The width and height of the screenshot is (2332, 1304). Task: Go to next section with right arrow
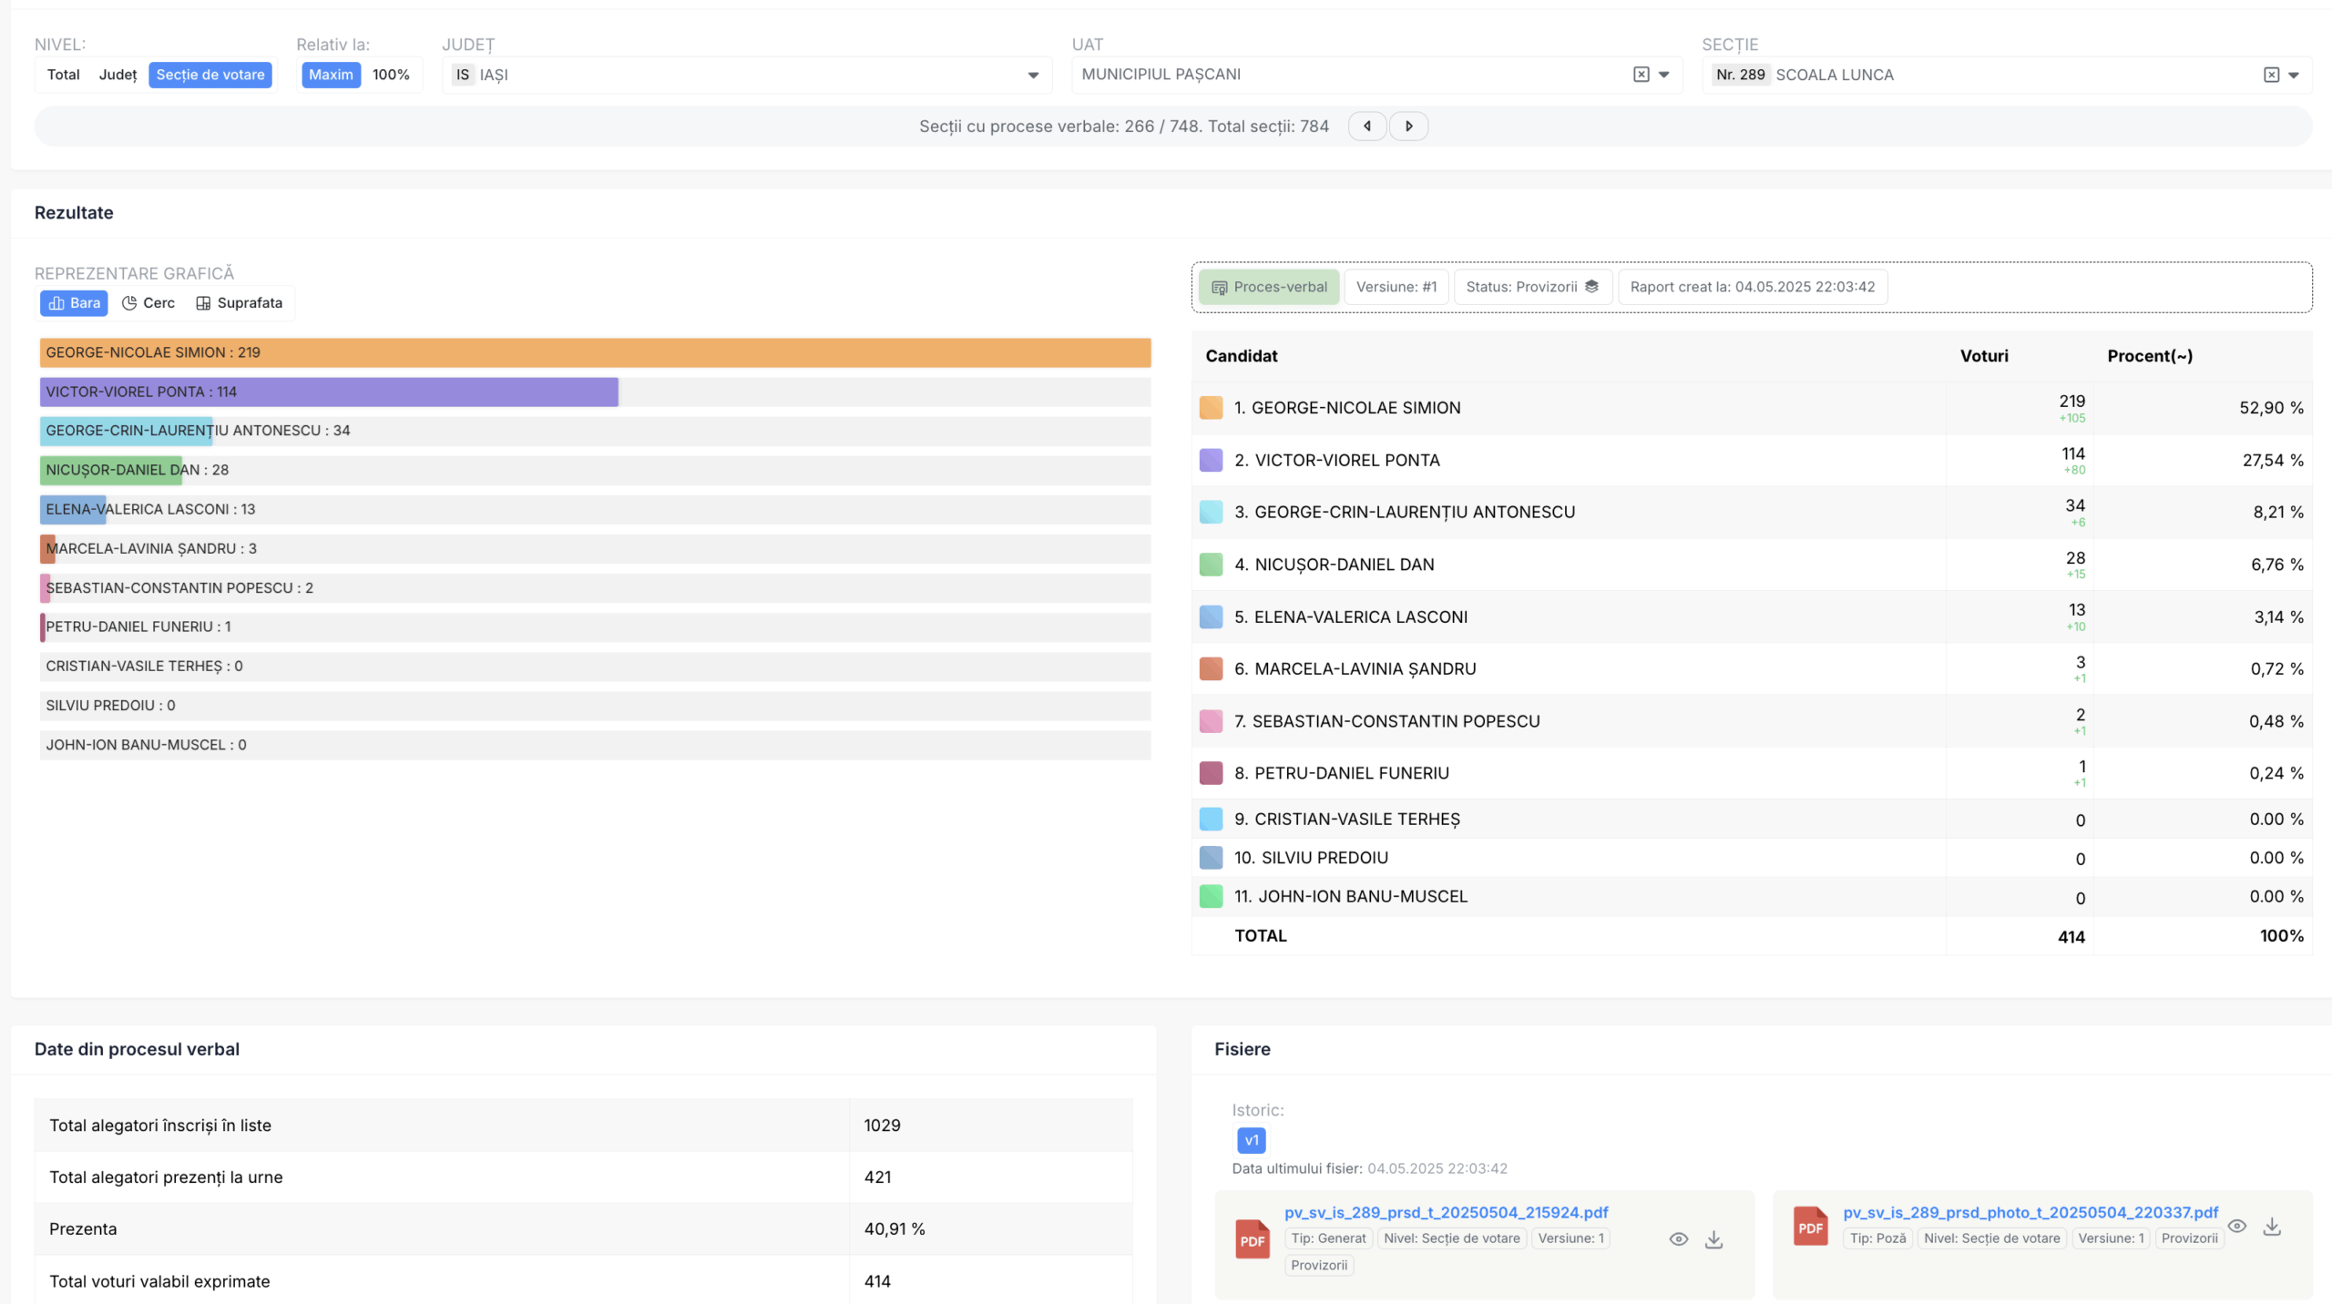(x=1408, y=127)
